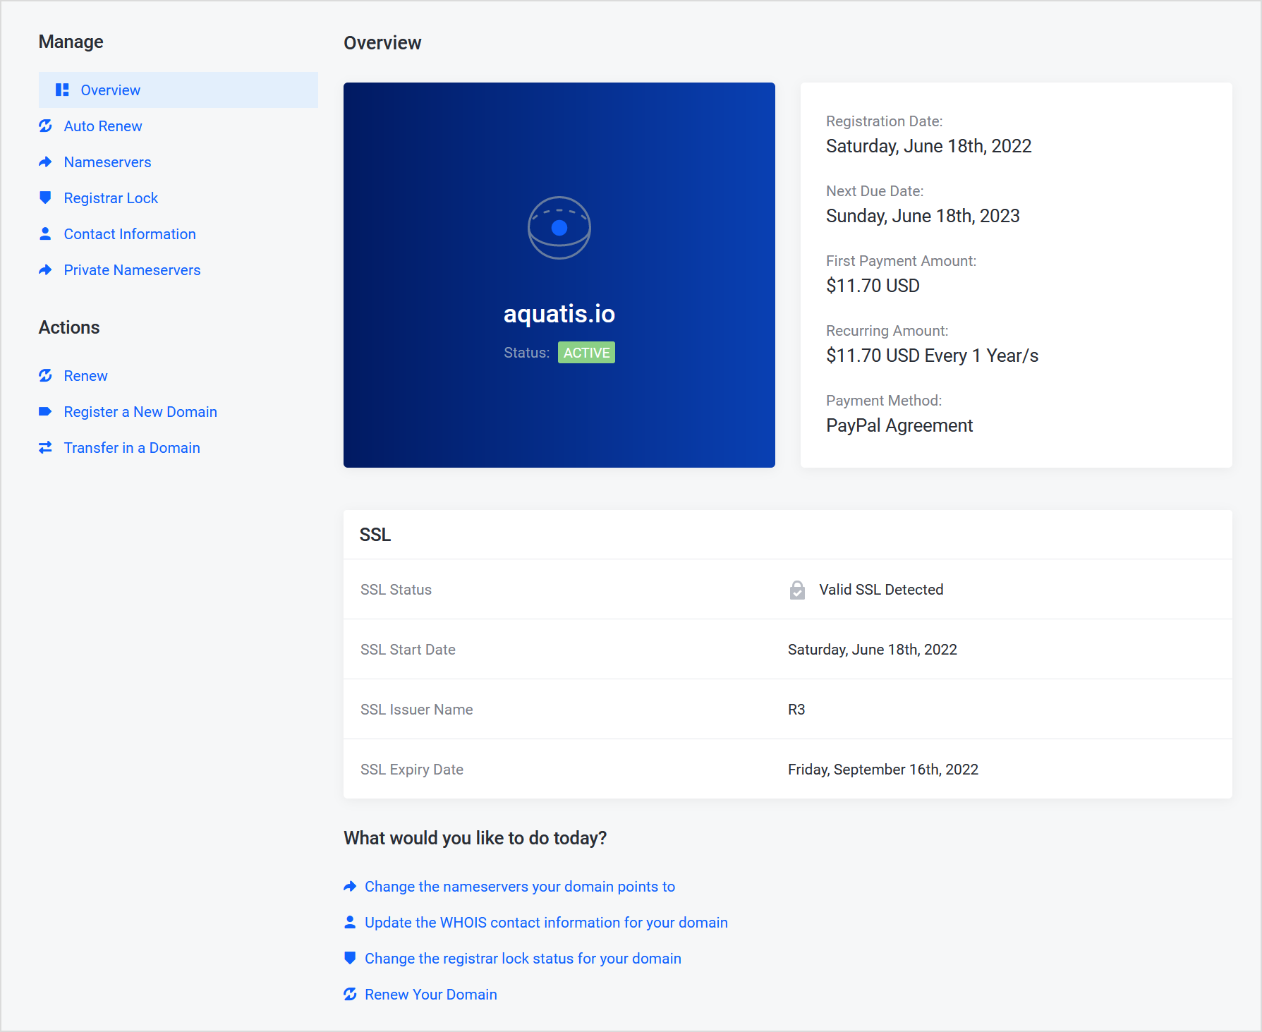Click the SSL Expiry Date label
This screenshot has width=1262, height=1032.
(x=412, y=769)
